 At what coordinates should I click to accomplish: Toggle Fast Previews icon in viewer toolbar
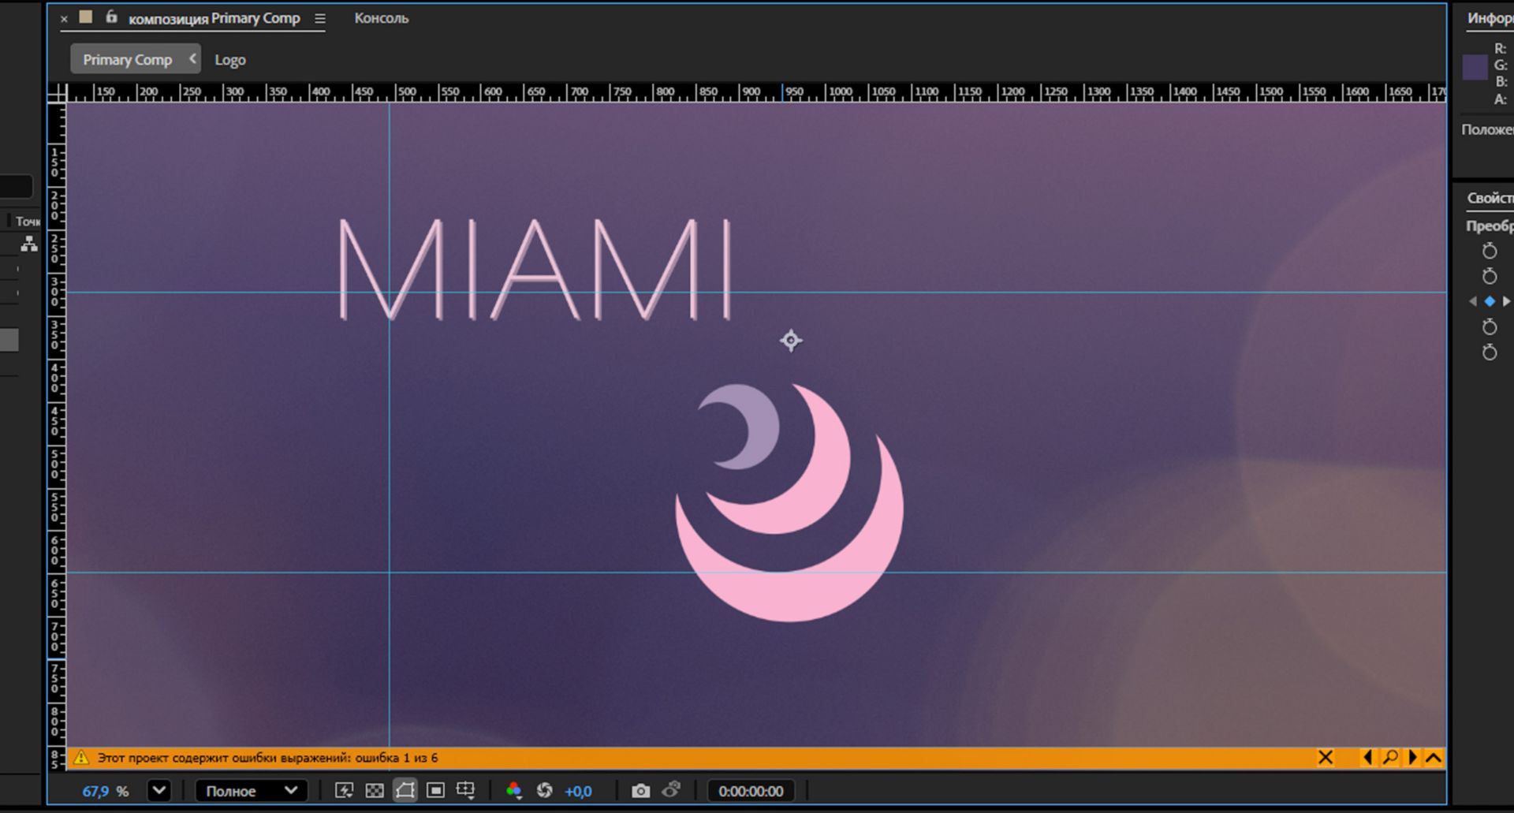(345, 790)
